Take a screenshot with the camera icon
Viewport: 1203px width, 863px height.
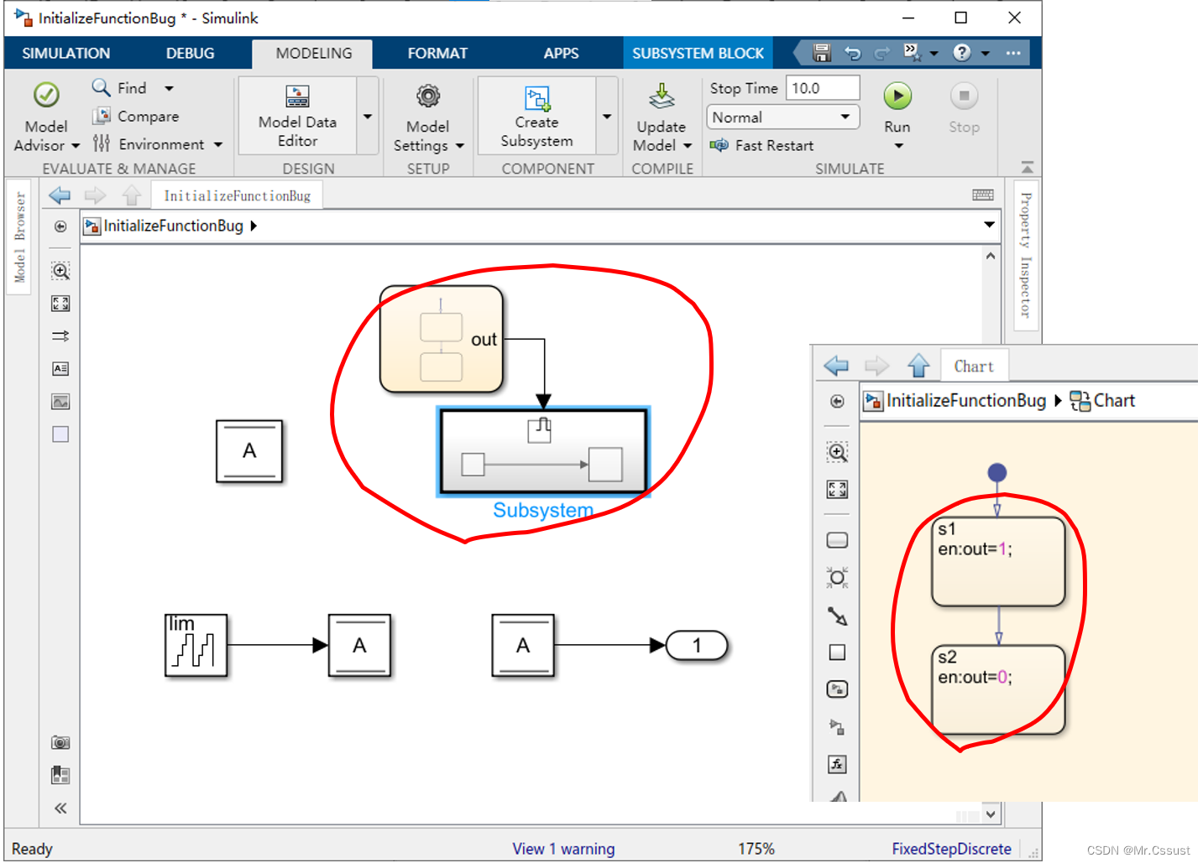[60, 742]
